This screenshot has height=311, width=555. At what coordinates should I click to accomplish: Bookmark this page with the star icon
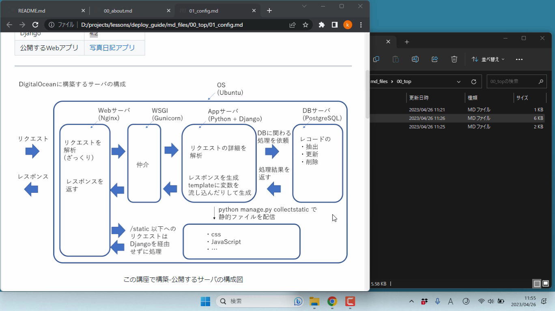(305, 25)
